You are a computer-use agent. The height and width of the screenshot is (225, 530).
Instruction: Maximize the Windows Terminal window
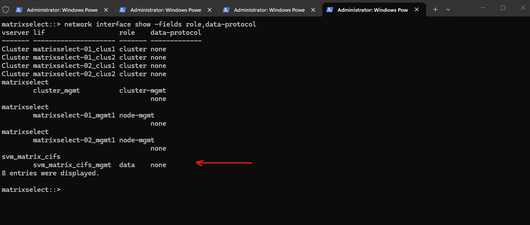click(503, 8)
